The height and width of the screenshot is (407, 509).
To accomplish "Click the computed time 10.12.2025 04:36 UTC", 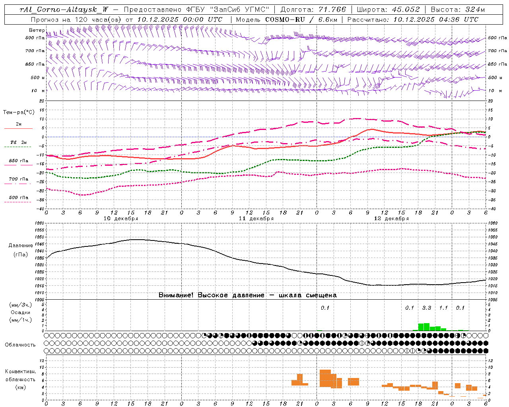I will coord(436,19).
